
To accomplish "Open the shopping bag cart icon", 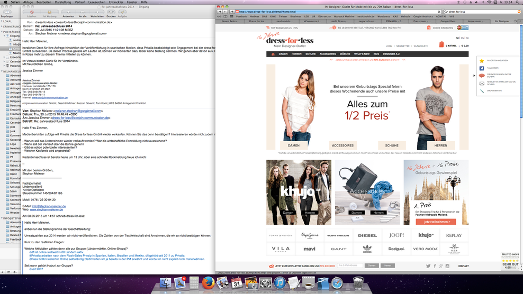I will (441, 44).
